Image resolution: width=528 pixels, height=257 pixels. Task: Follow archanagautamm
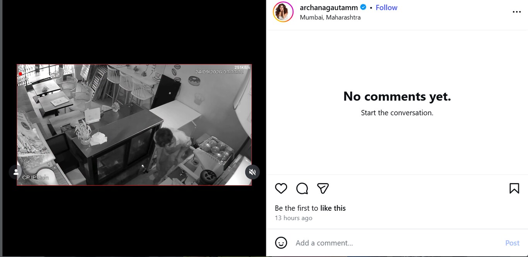387,7
